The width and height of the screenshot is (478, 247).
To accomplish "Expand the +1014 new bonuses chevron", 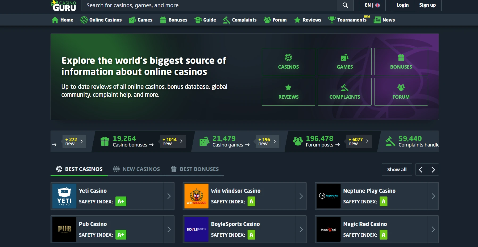I will (x=181, y=141).
